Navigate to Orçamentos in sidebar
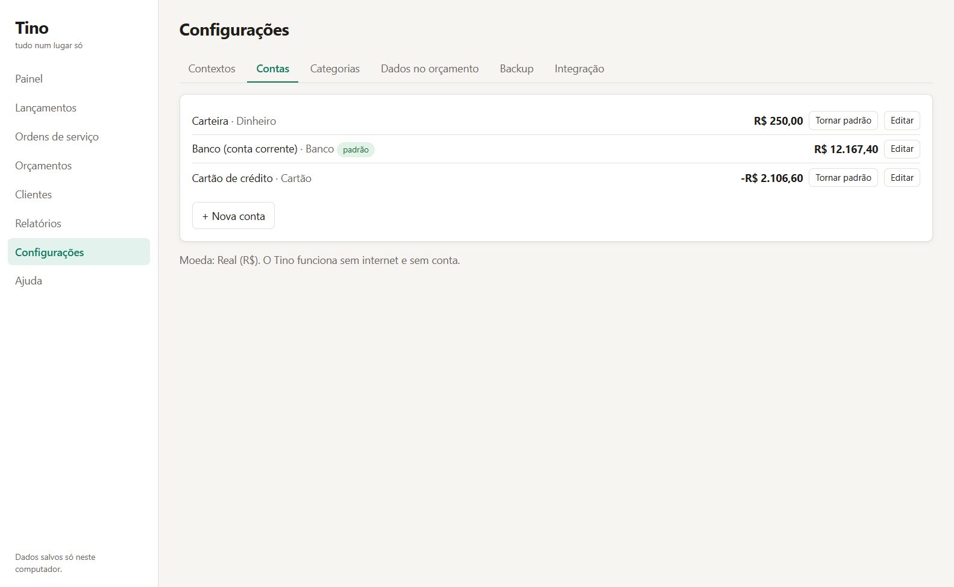The height and width of the screenshot is (587, 954). (x=78, y=166)
